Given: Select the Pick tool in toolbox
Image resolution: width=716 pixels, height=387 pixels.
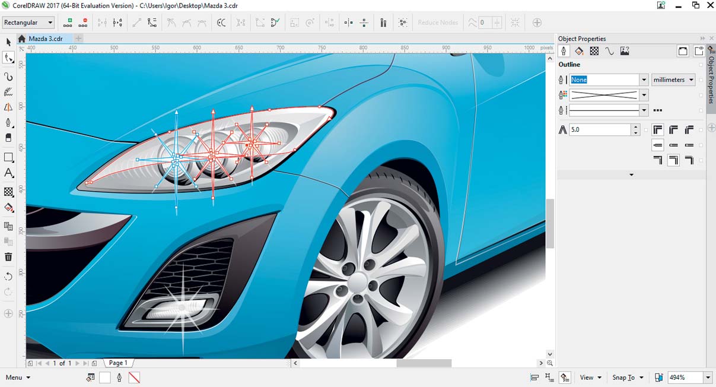Looking at the screenshot, I should [8, 42].
